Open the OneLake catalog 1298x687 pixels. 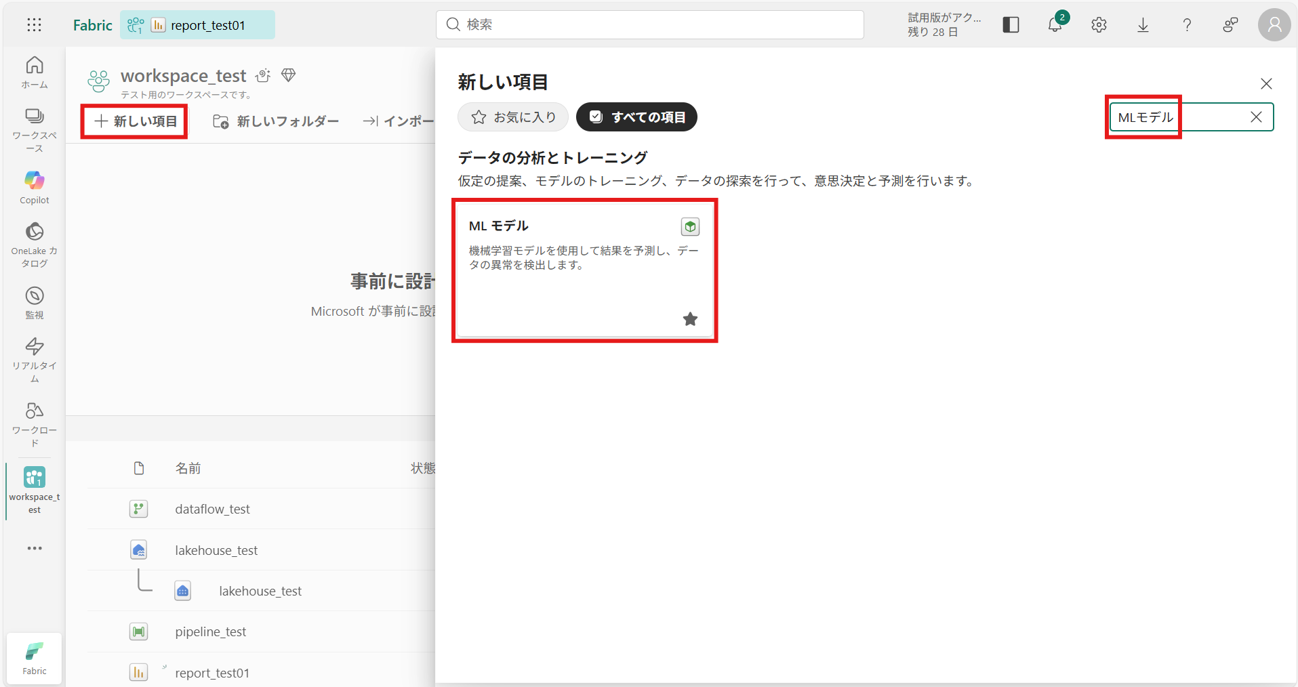point(35,244)
